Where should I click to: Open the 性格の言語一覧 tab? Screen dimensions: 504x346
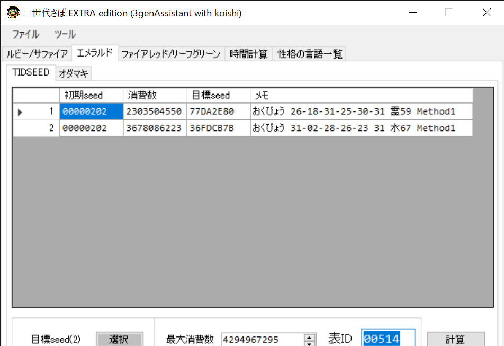[310, 54]
